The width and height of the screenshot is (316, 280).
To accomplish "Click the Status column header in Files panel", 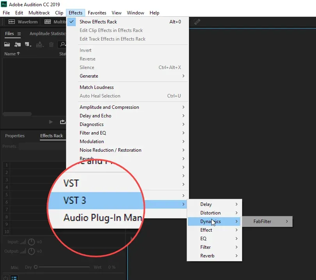I will 62,54.
